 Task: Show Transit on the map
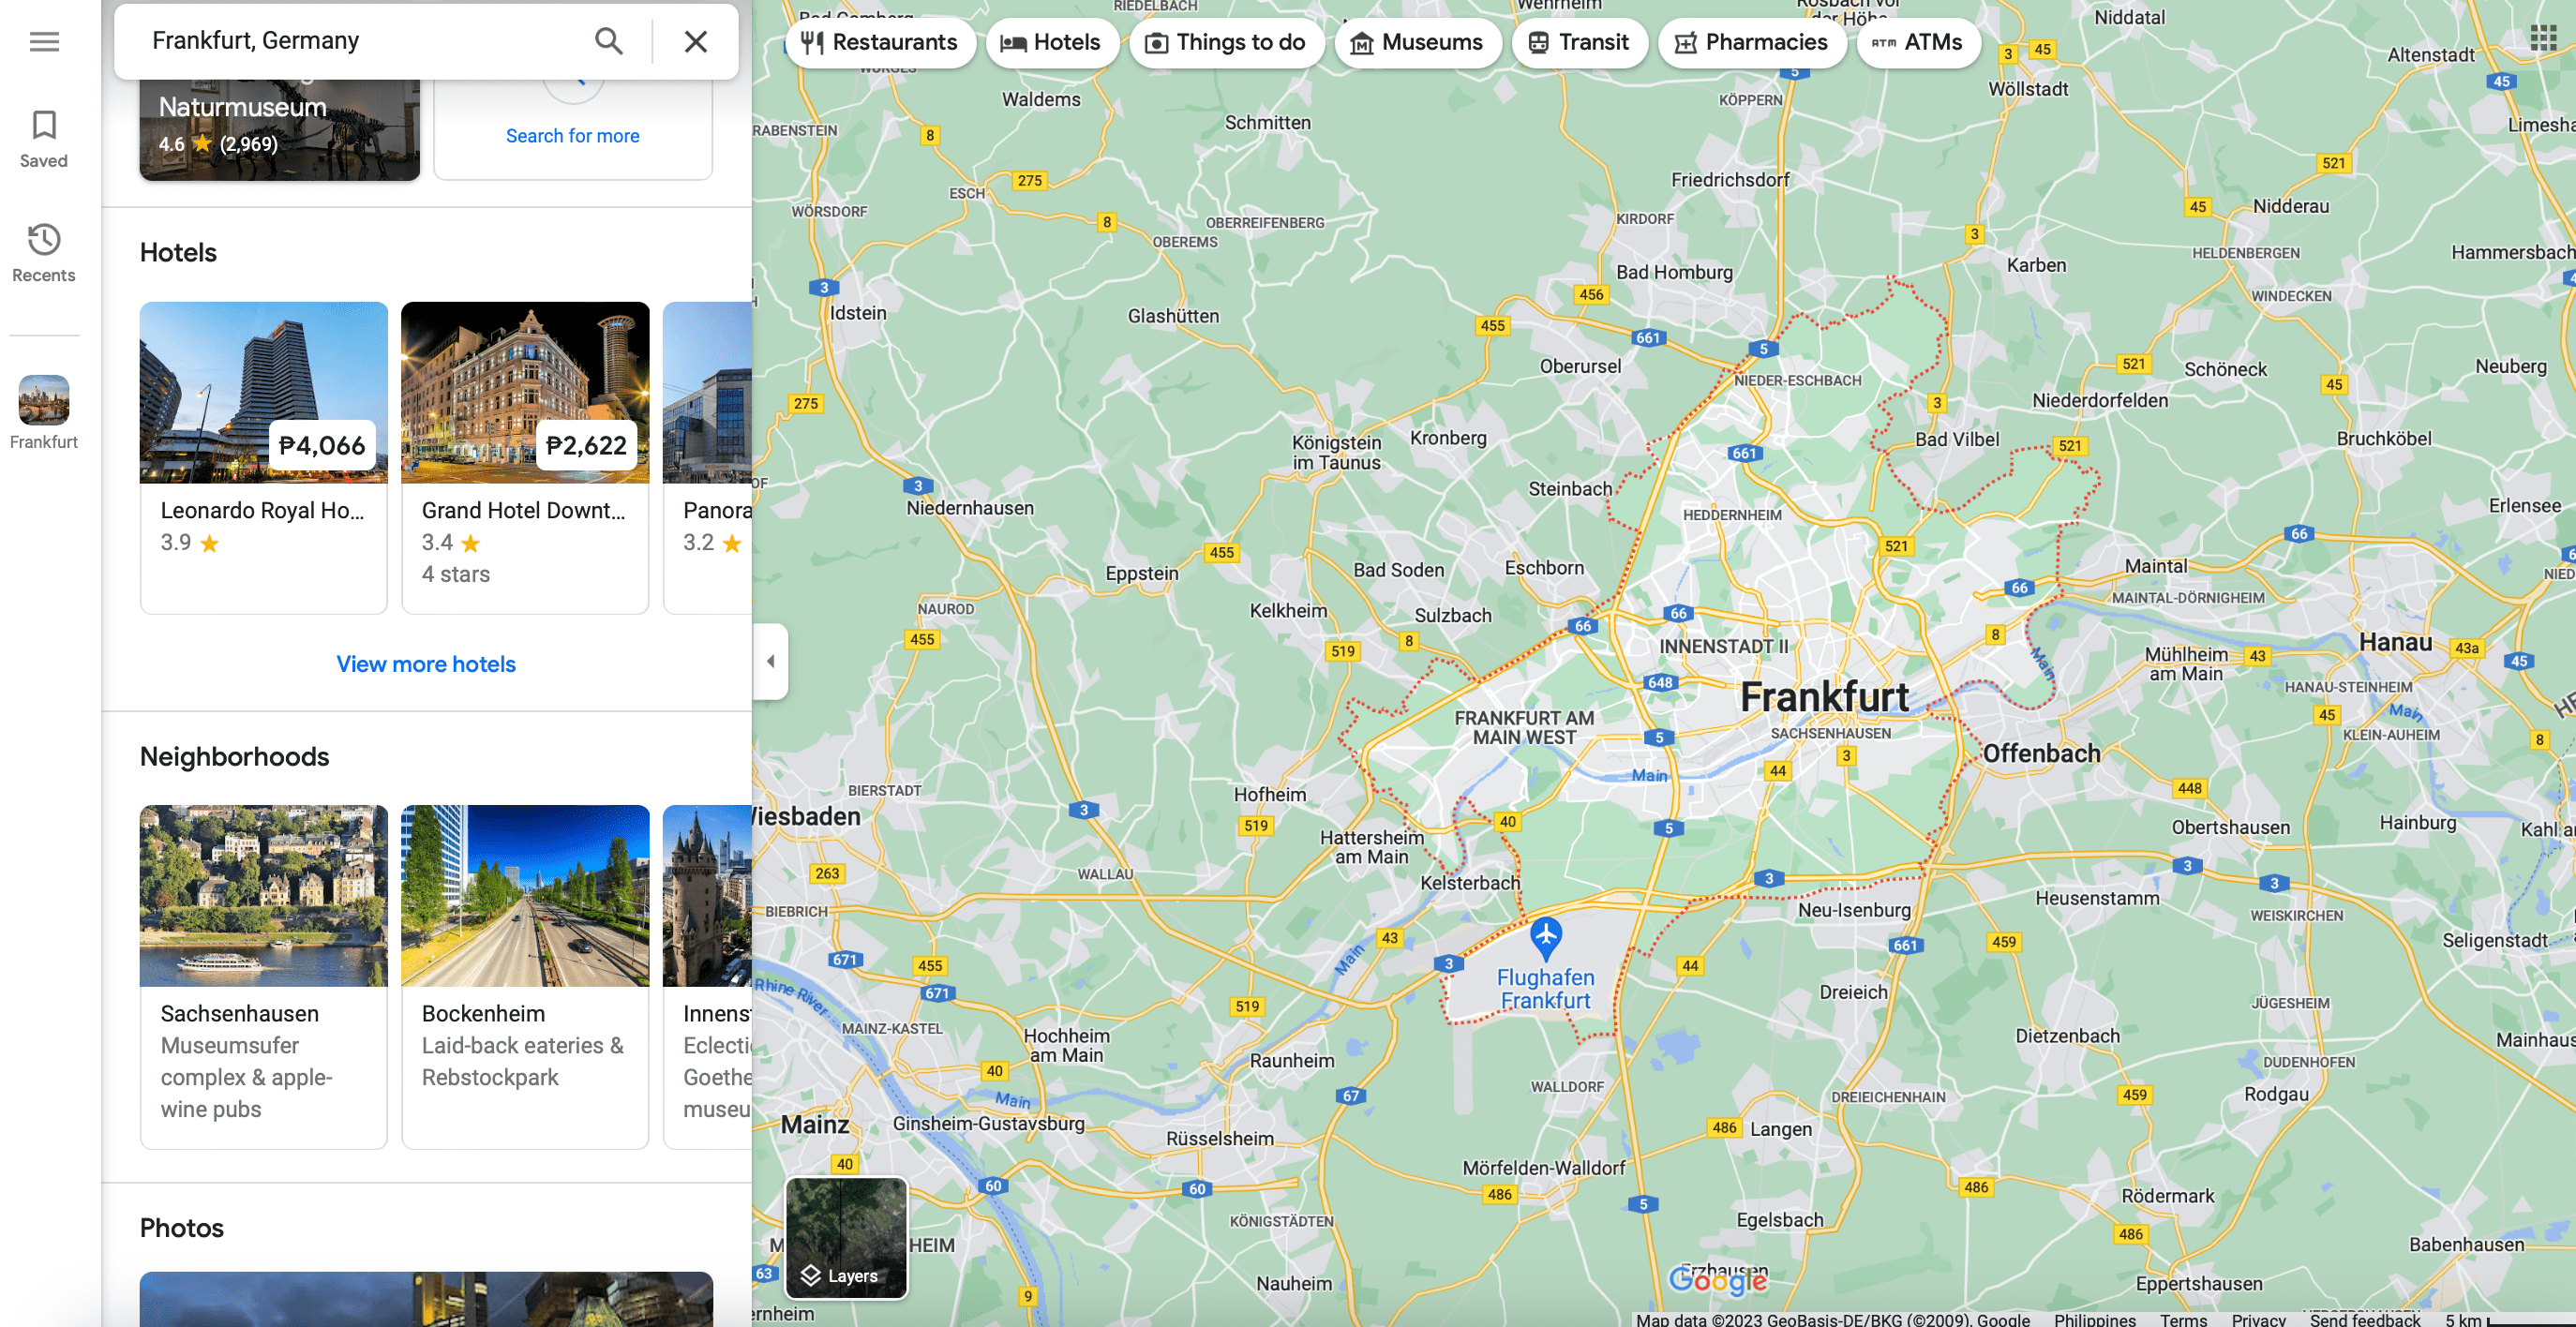[x=1578, y=42]
